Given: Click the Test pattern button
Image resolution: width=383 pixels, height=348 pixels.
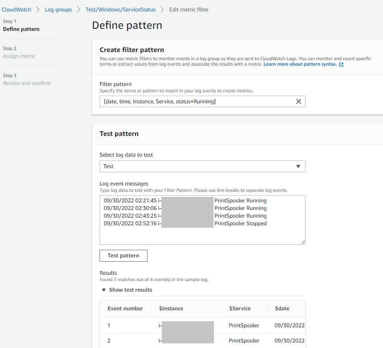Looking at the screenshot, I should coord(123,255).
